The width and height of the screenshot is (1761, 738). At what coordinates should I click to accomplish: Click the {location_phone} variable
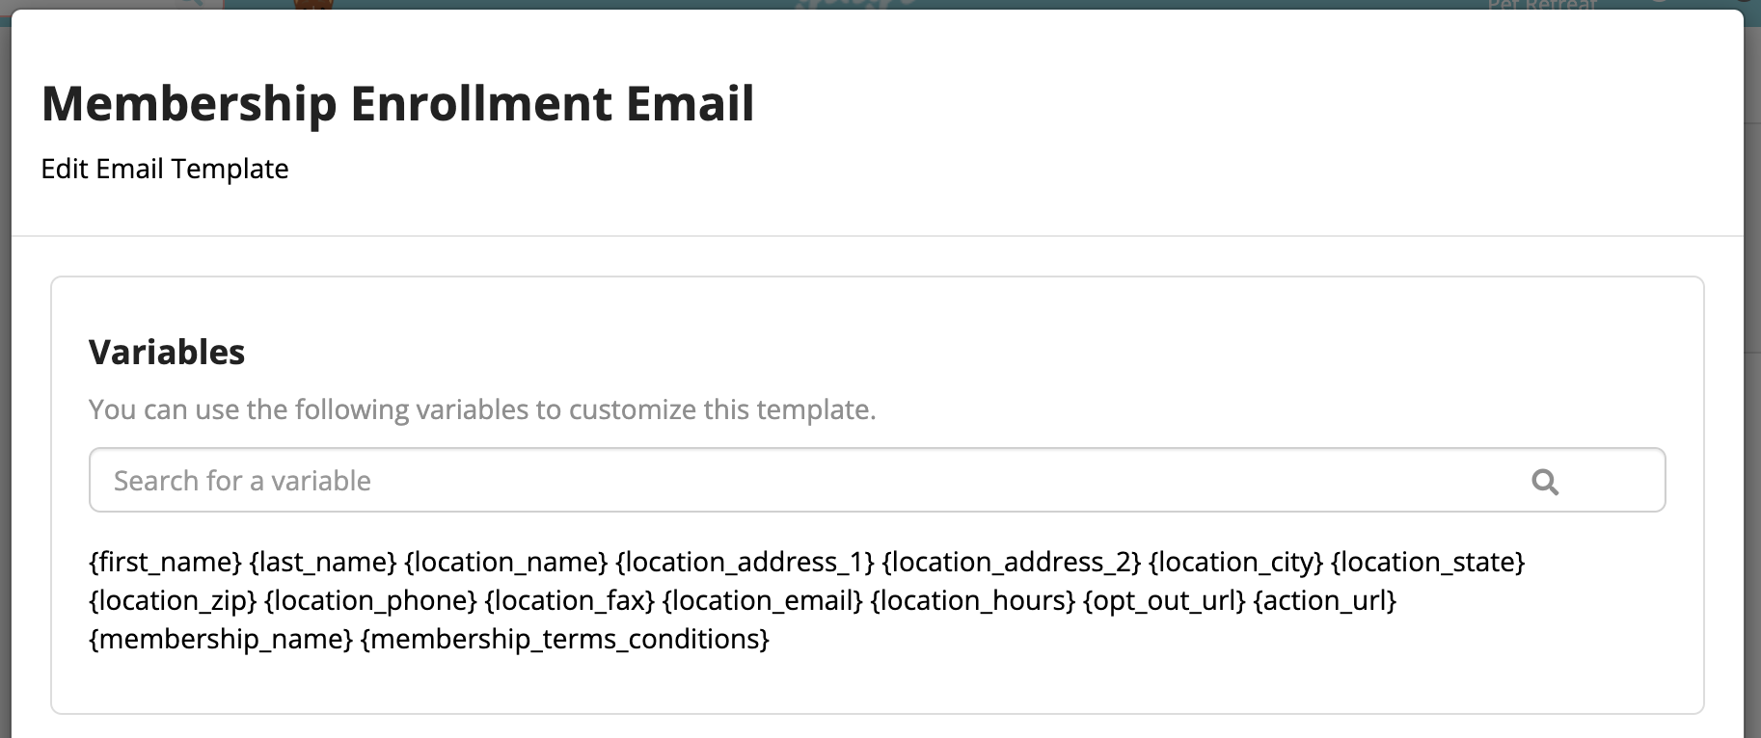click(x=371, y=600)
